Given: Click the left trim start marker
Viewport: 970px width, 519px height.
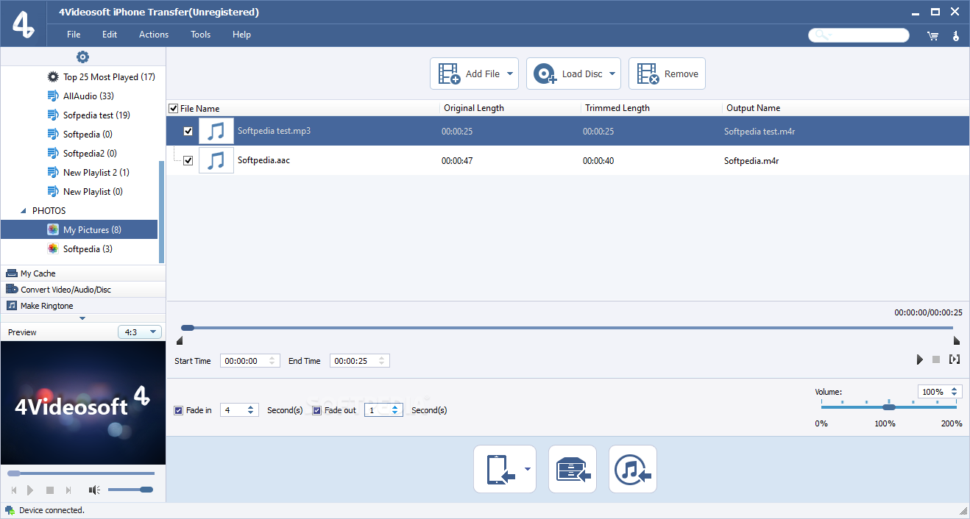Looking at the screenshot, I should coord(180,340).
